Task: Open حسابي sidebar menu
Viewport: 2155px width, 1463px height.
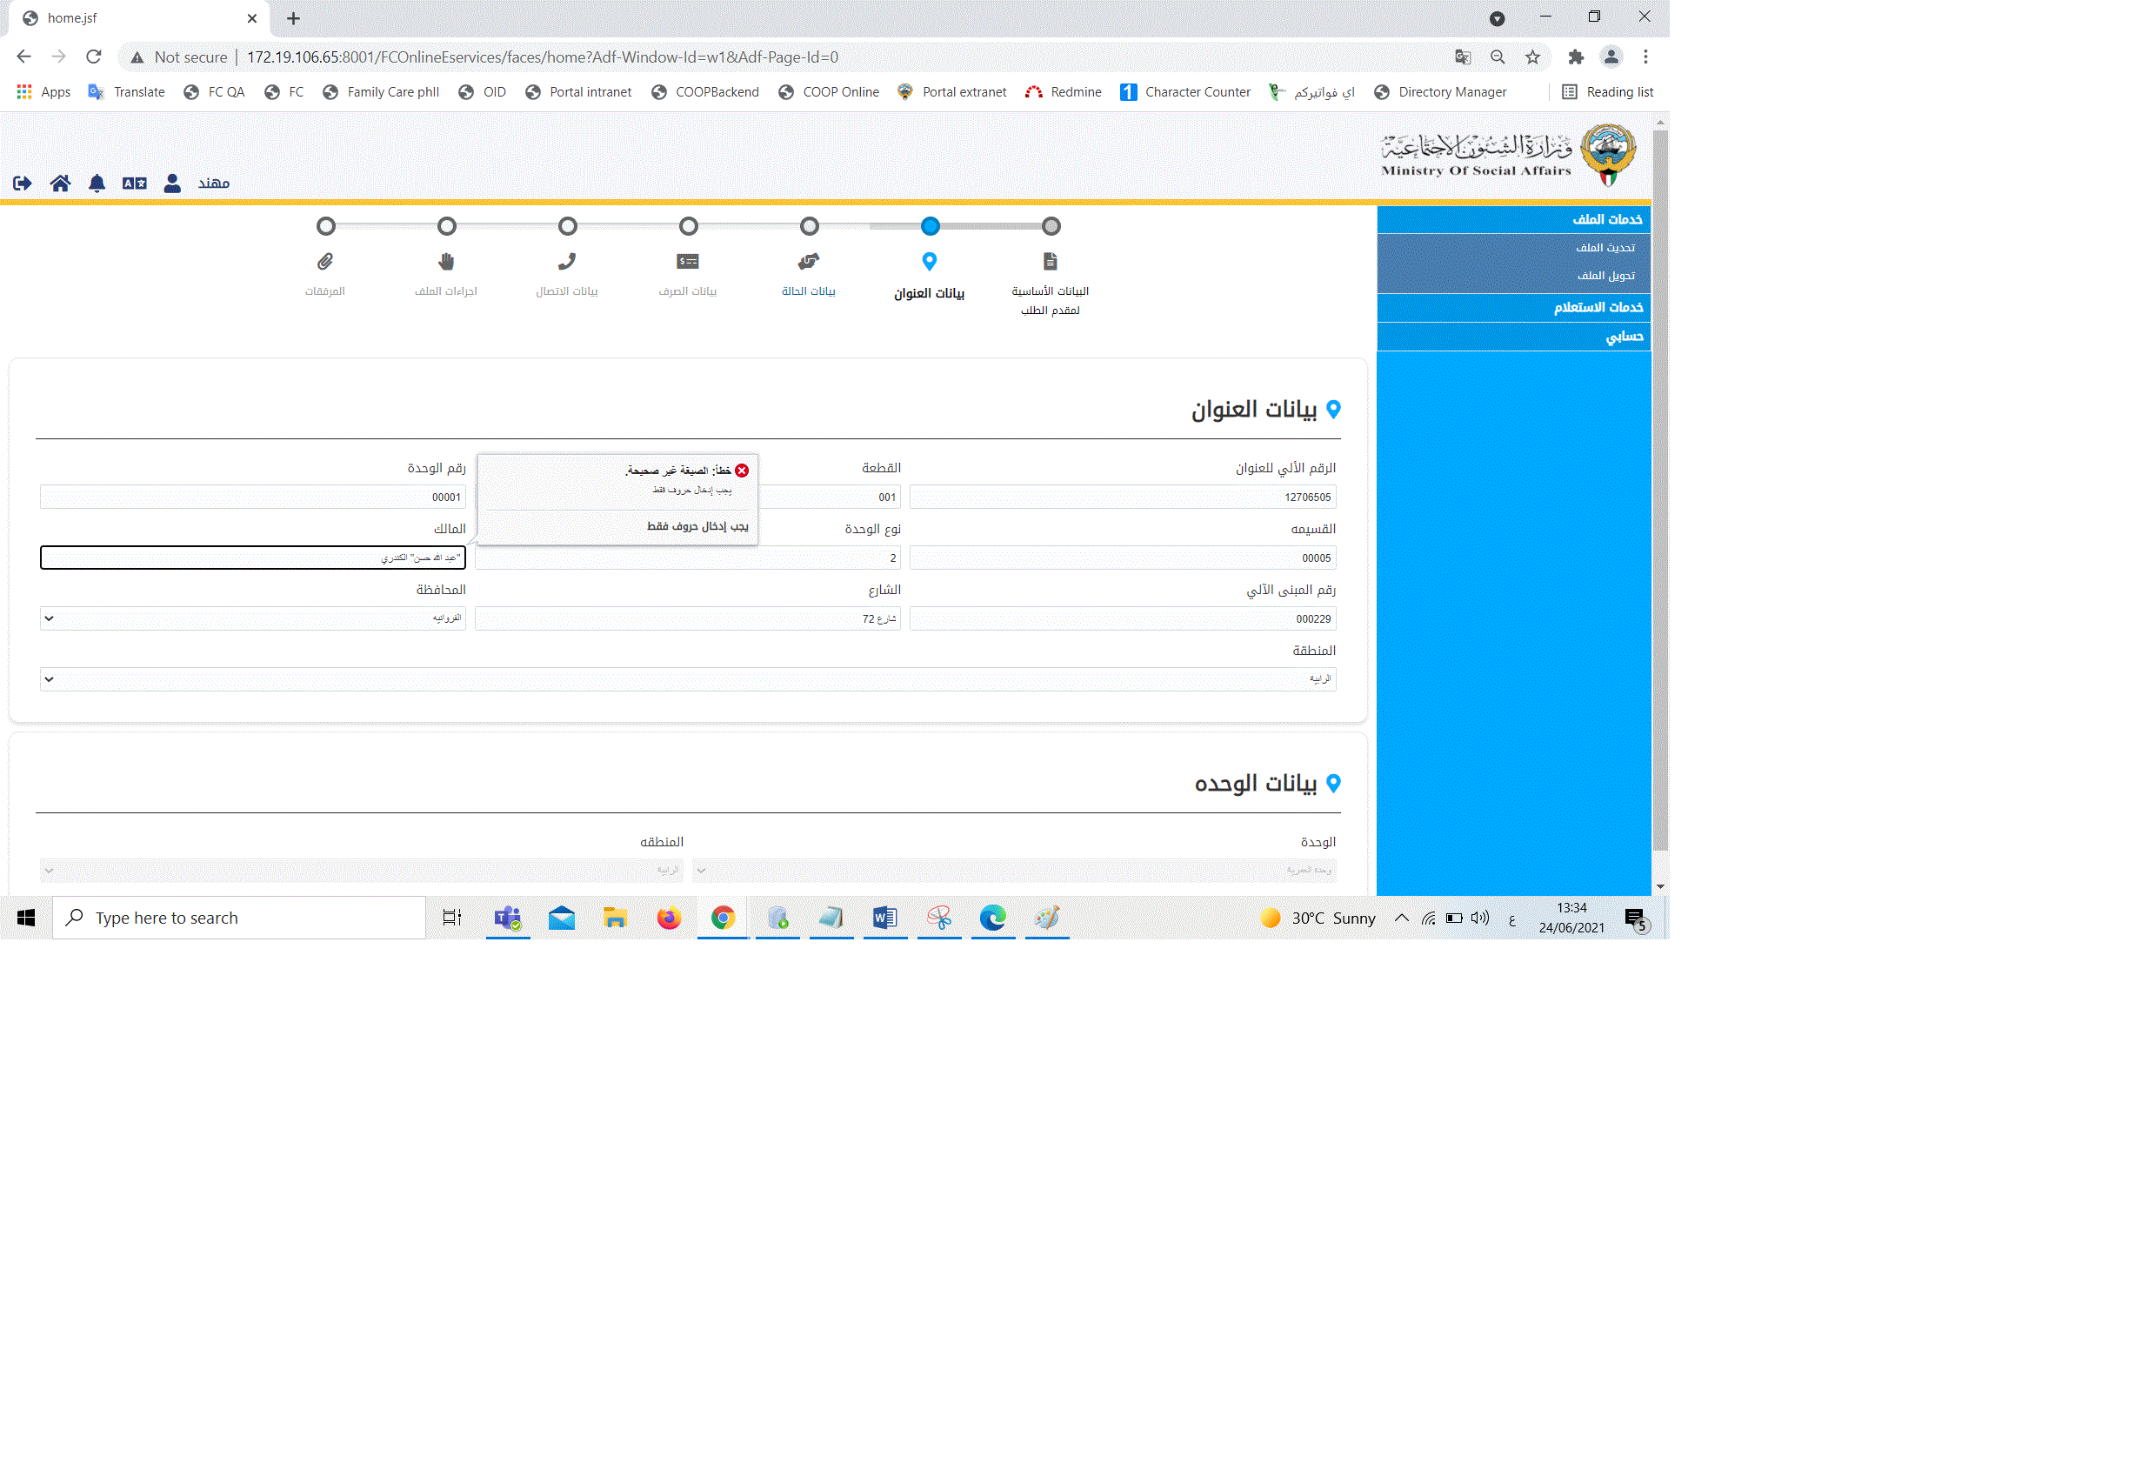Action: 1514,337
